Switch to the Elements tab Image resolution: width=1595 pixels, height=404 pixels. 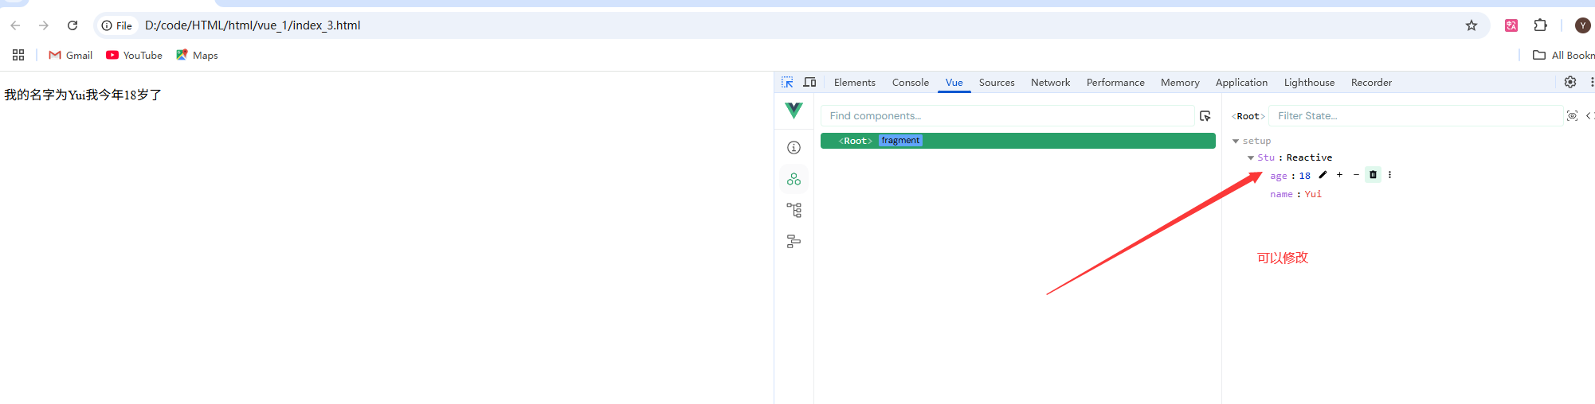(855, 83)
